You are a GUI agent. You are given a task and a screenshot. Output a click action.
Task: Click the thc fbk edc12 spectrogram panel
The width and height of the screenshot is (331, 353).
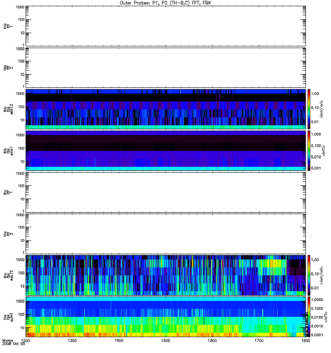tap(165, 275)
